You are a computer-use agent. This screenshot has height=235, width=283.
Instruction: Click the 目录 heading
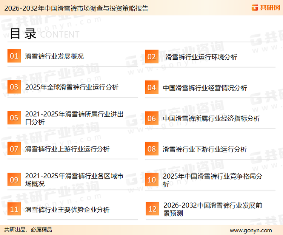pos(23,34)
